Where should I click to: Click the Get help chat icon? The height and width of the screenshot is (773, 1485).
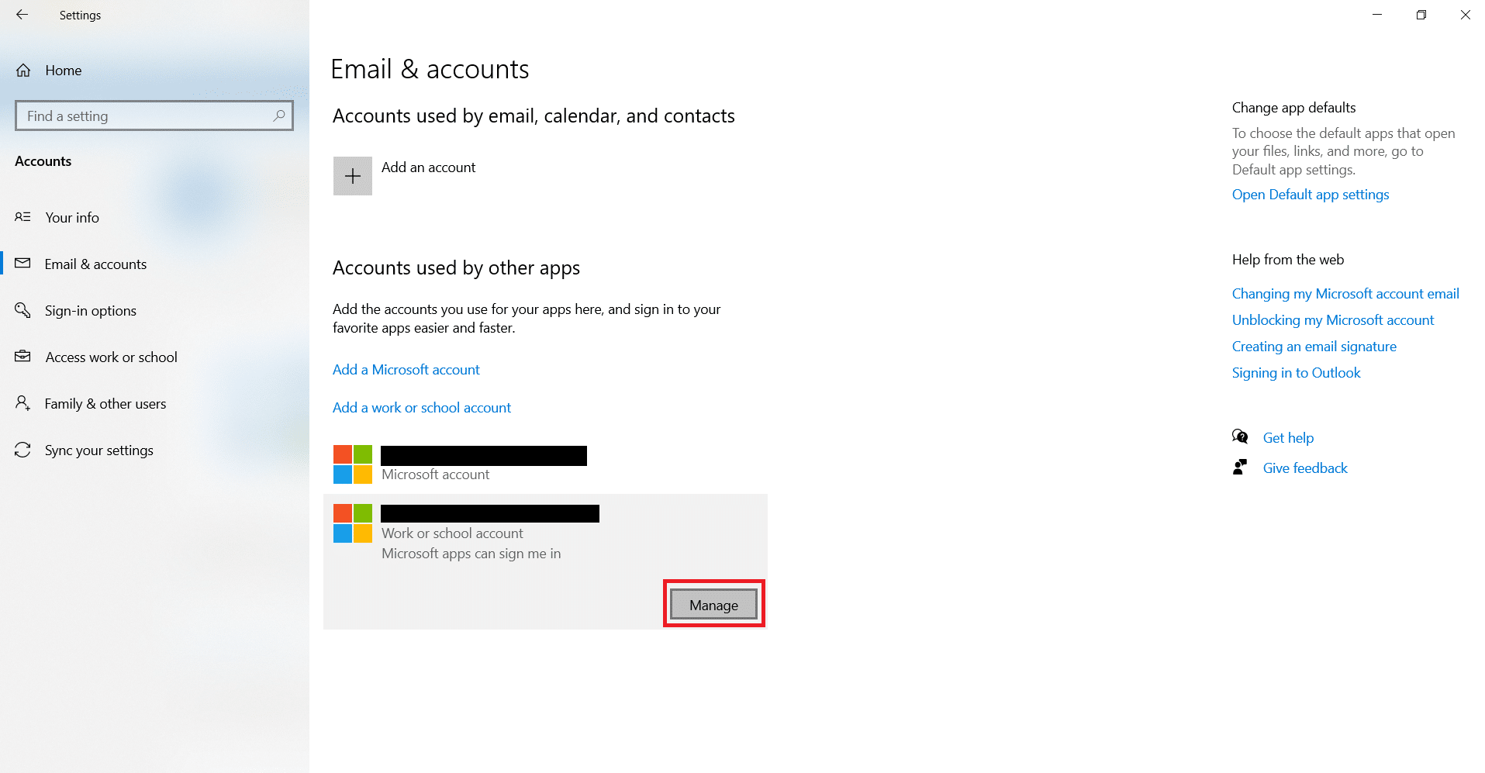point(1240,437)
